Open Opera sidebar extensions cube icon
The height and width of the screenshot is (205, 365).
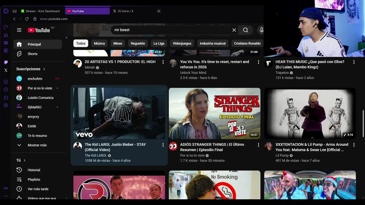tap(6, 97)
